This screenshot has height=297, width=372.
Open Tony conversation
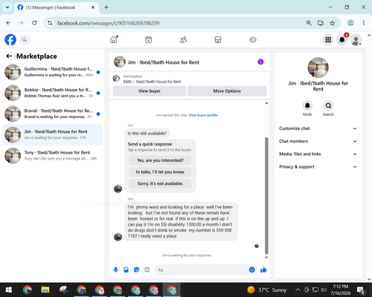pos(52,156)
